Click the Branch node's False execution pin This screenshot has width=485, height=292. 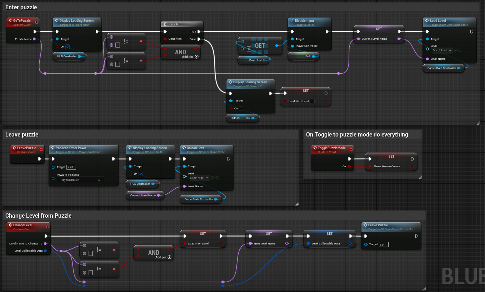199,39
